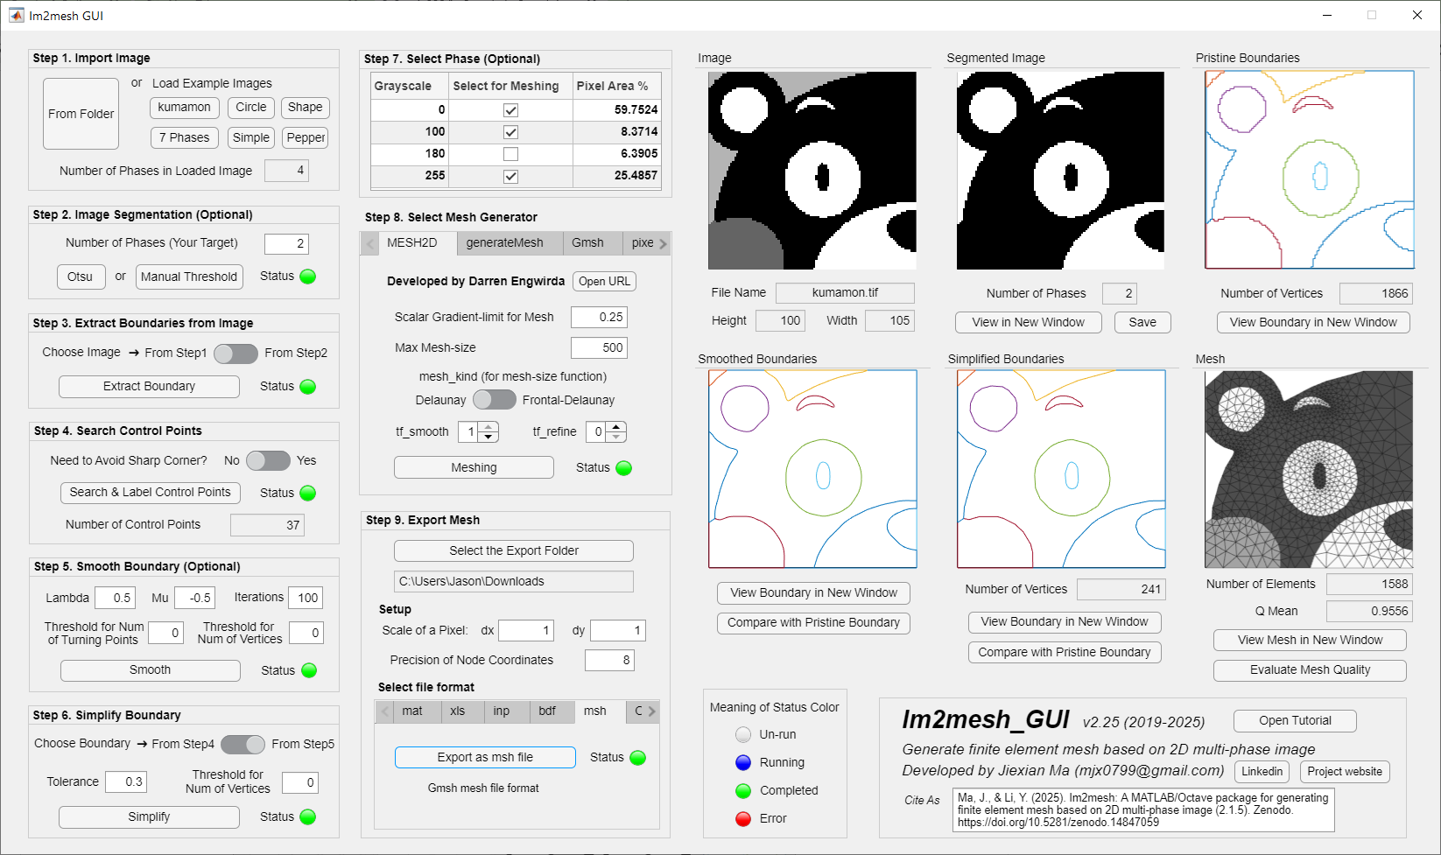This screenshot has height=855, width=1441.
Task: Decrease tf_smooth spinner value
Action: (x=489, y=437)
